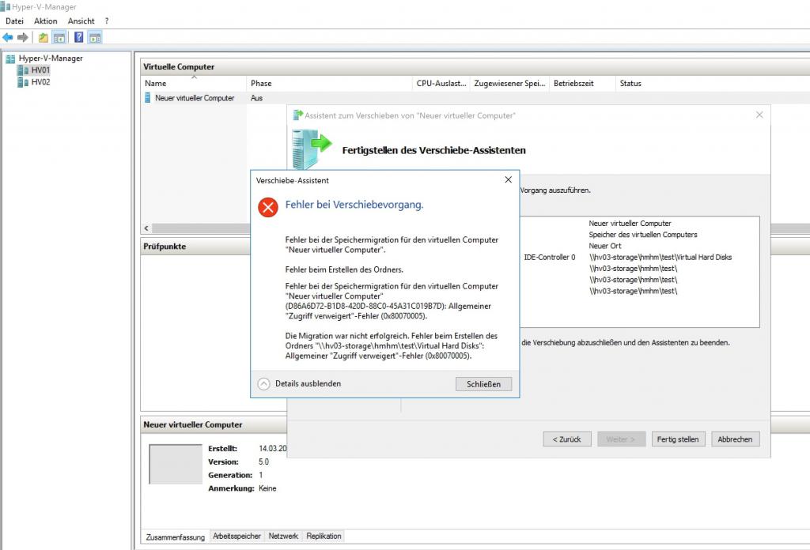810x550 pixels.
Task: Click the HV02 server icon in the tree
Action: click(x=23, y=82)
